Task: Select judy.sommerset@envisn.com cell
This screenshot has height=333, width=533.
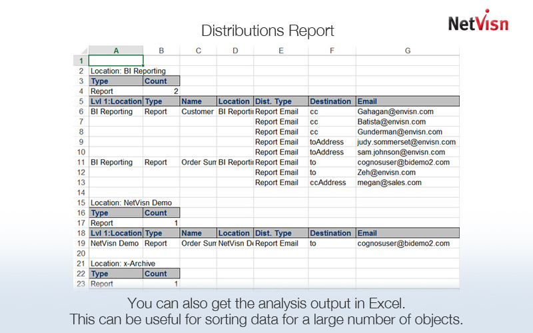Action: (408, 142)
